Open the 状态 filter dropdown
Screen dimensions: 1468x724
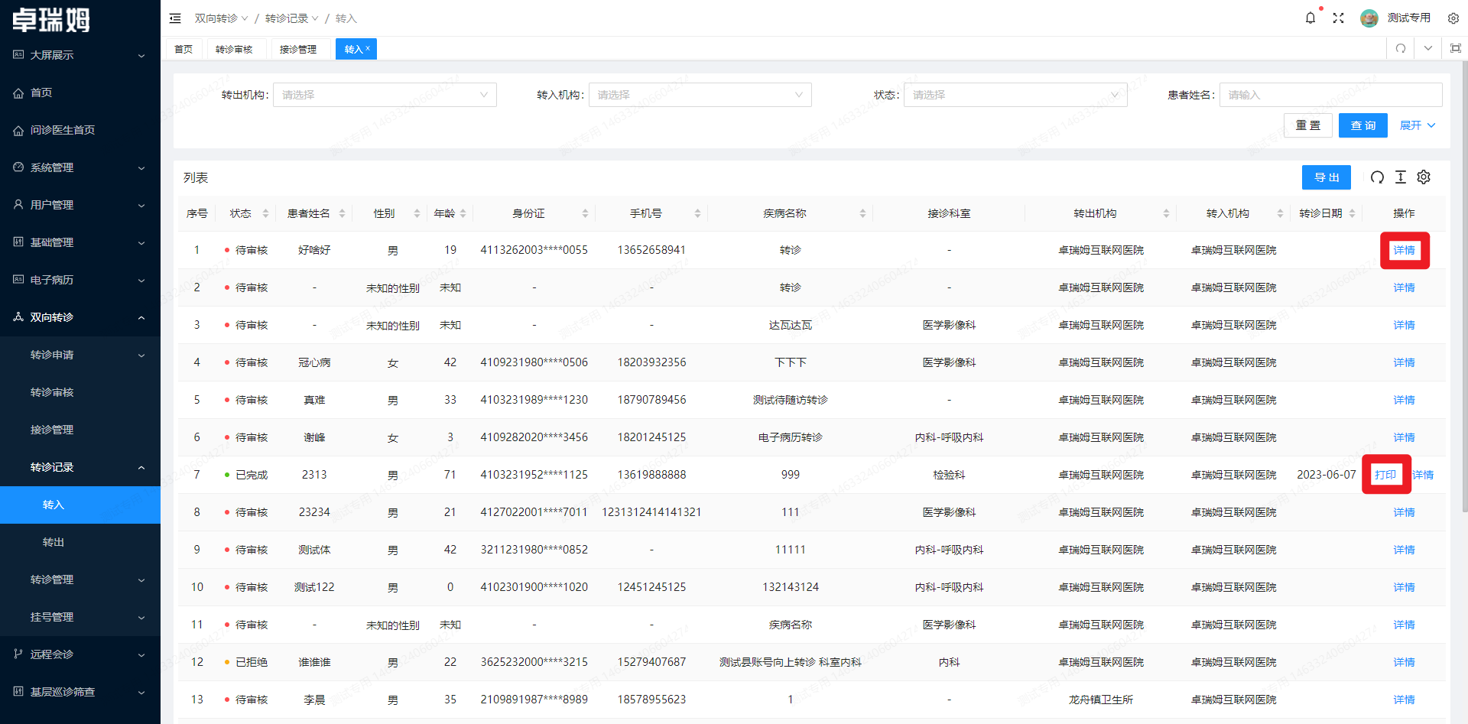pyautogui.click(x=1015, y=95)
